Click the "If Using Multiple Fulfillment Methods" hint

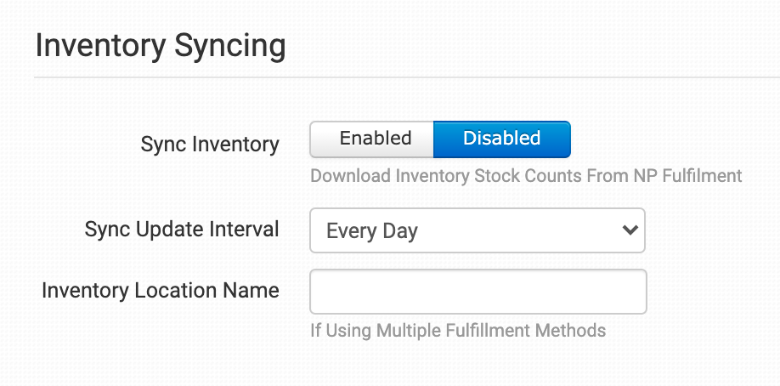[x=457, y=330]
